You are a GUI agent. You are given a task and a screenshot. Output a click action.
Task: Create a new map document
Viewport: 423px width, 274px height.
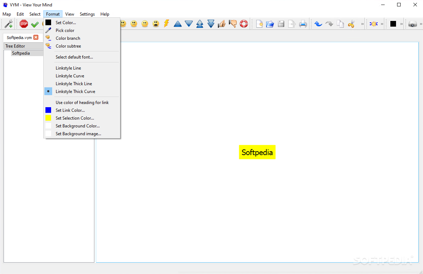(x=259, y=24)
